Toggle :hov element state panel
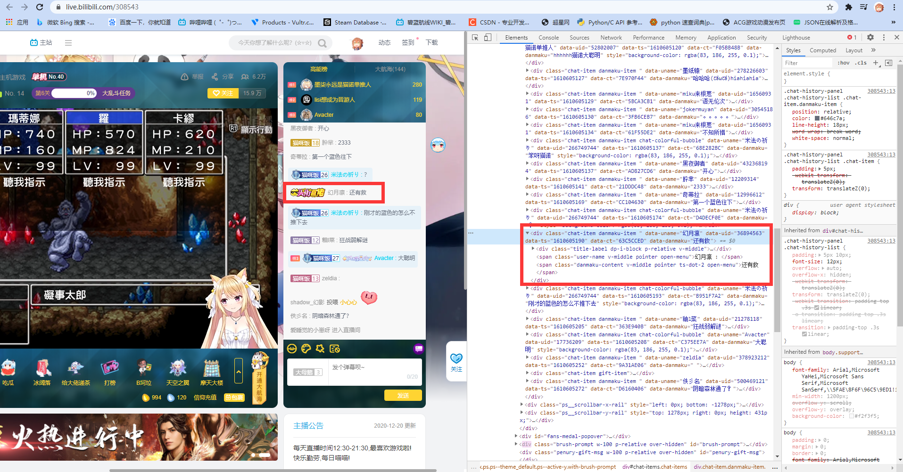The image size is (903, 472). pos(844,63)
